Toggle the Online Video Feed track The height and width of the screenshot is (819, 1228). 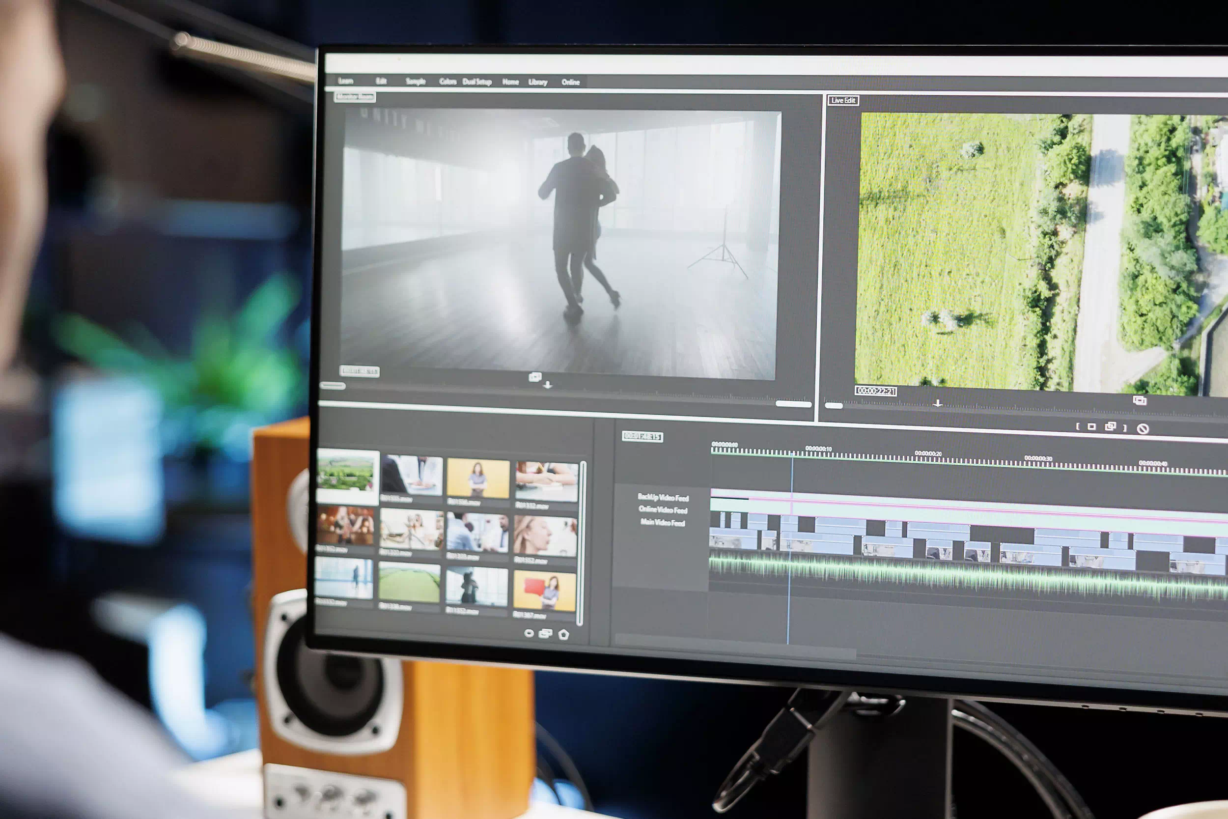664,509
